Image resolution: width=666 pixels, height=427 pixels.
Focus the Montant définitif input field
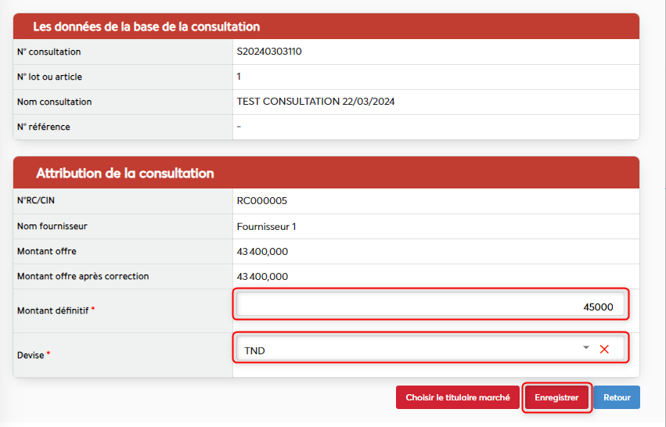[430, 307]
